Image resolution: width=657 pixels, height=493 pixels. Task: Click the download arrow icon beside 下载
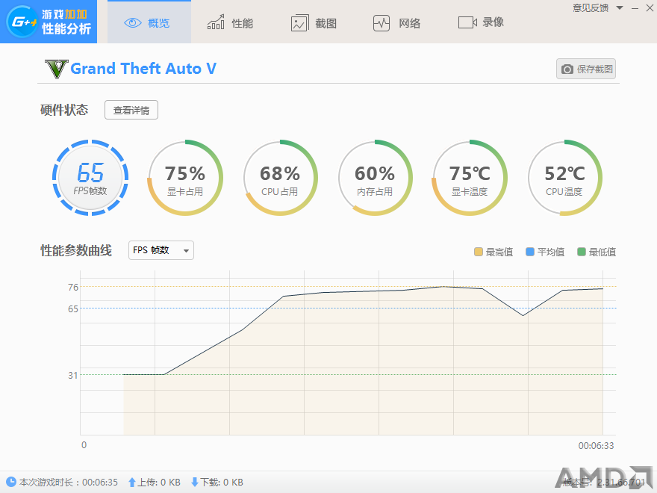coord(194,482)
